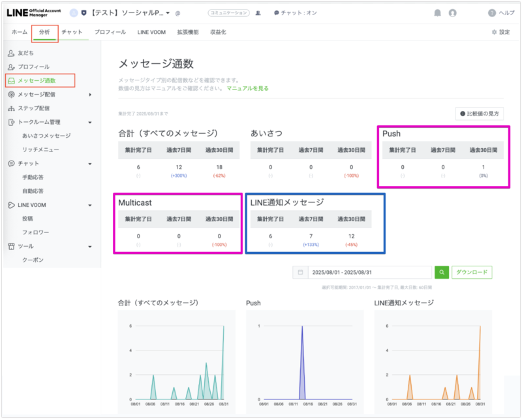Click the shield badge icon beside account name
The width and height of the screenshot is (522, 419).
coord(84,13)
